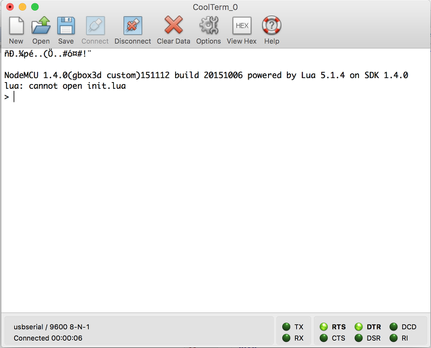The height and width of the screenshot is (348, 431).
Task: Toggle the RTS signal LED
Action: coord(324,326)
